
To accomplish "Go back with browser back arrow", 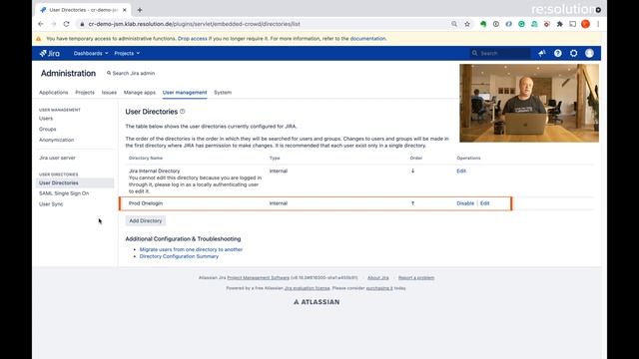I will pos(41,24).
